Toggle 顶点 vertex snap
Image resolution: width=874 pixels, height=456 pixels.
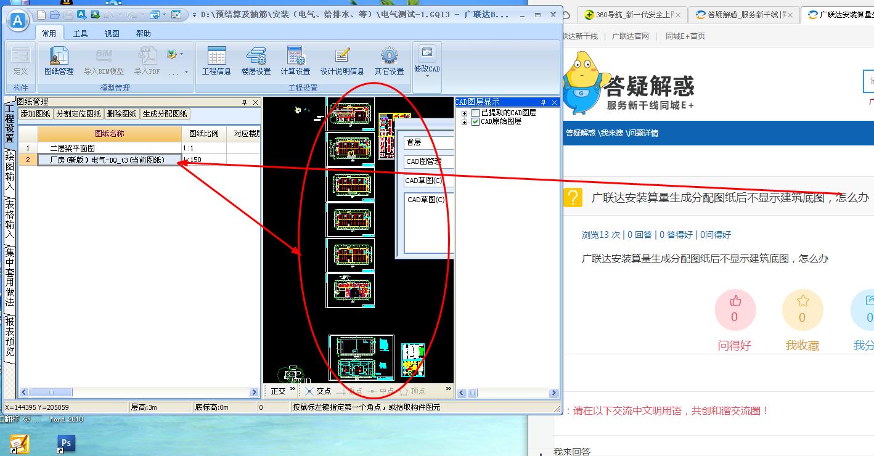[x=412, y=391]
